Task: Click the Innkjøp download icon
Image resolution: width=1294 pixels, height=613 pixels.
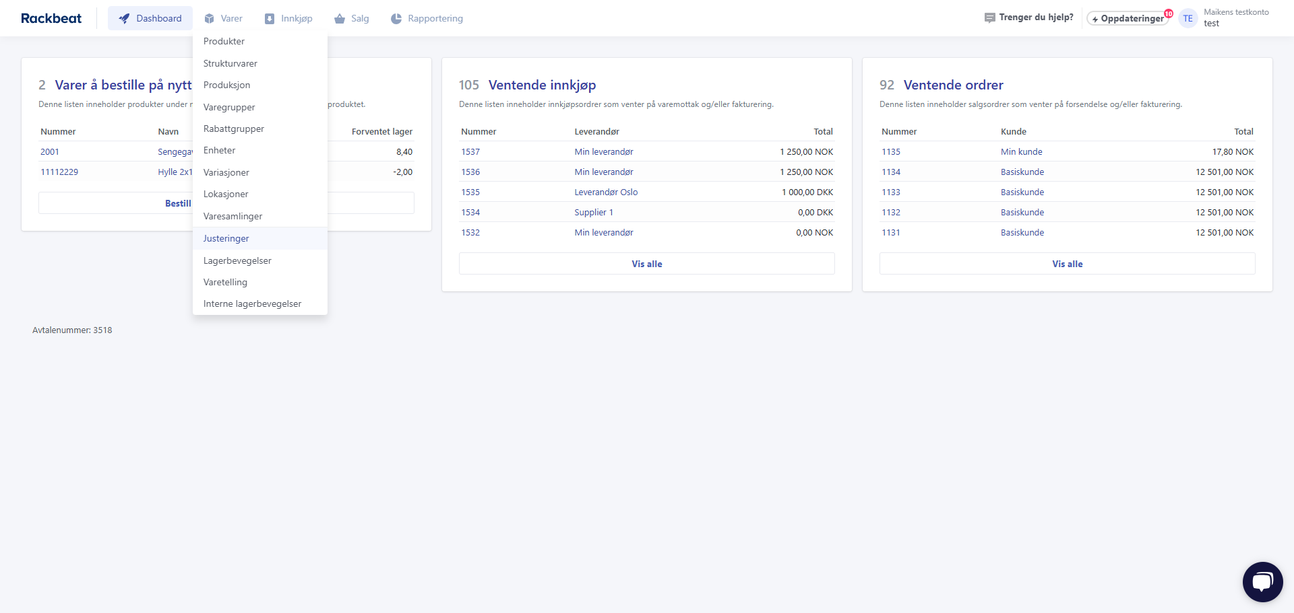Action: [x=270, y=19]
